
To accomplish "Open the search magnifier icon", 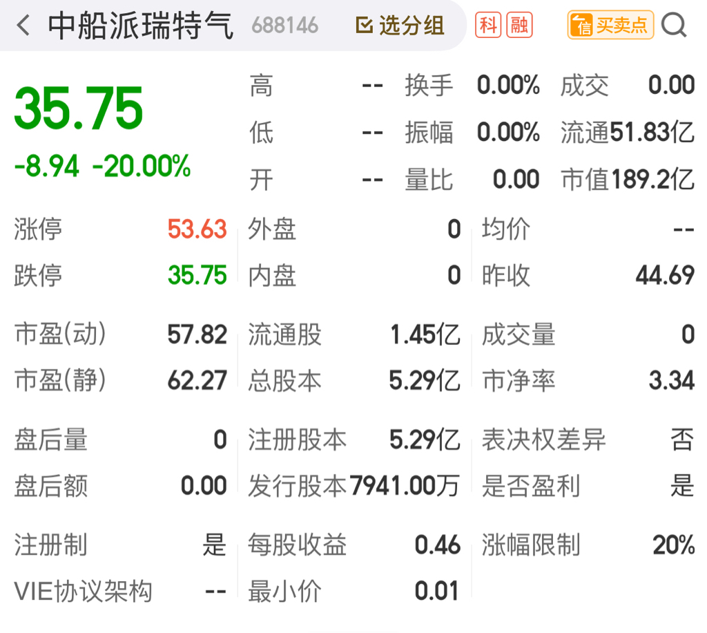I will [x=674, y=26].
